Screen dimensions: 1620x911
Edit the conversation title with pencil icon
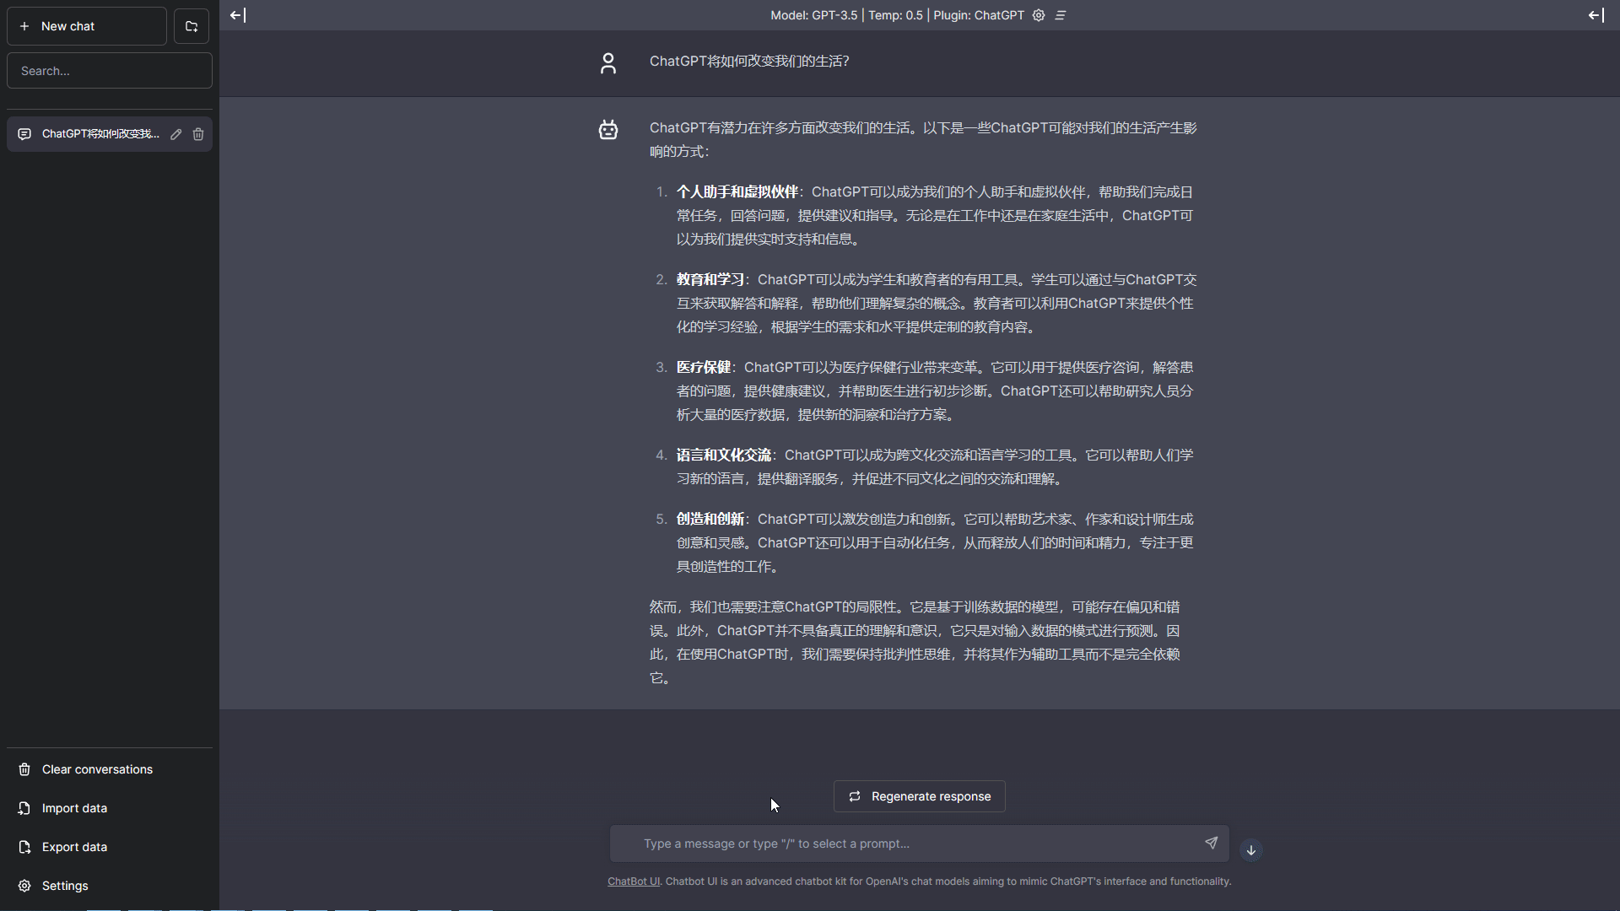(175, 133)
